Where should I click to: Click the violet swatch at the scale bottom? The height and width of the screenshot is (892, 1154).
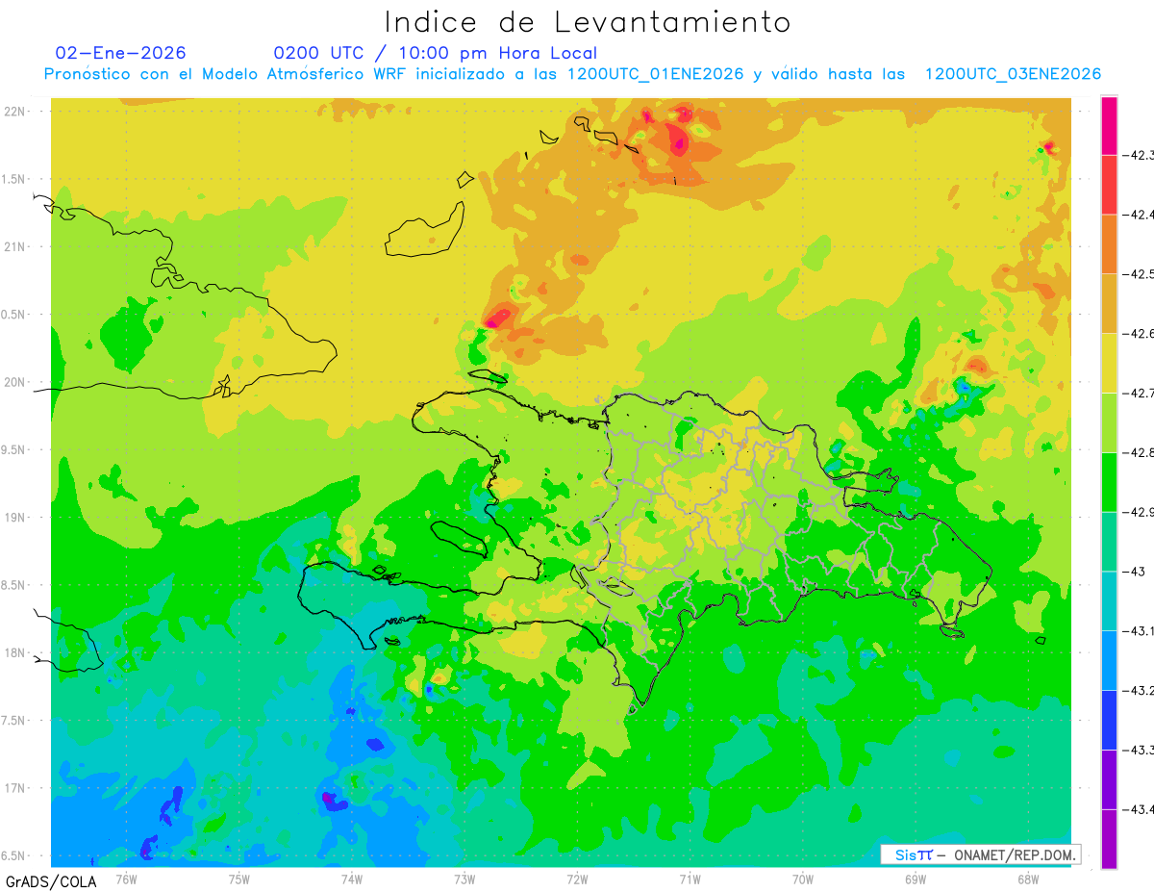tap(1109, 839)
